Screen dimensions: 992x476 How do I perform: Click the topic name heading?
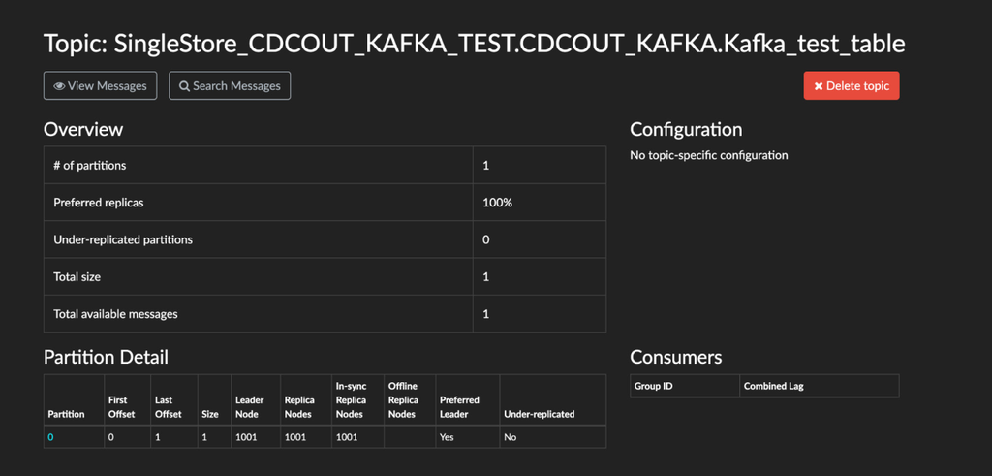pyautogui.click(x=475, y=44)
